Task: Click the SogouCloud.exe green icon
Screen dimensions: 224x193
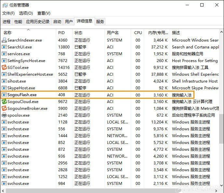Action: click(x=4, y=102)
